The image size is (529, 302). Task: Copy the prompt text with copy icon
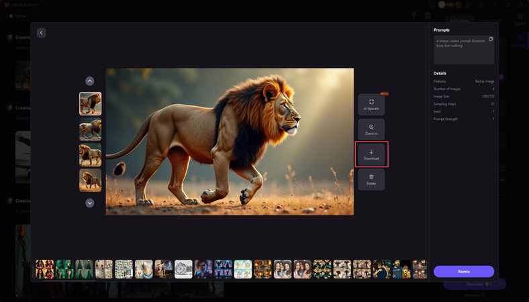[x=491, y=40]
